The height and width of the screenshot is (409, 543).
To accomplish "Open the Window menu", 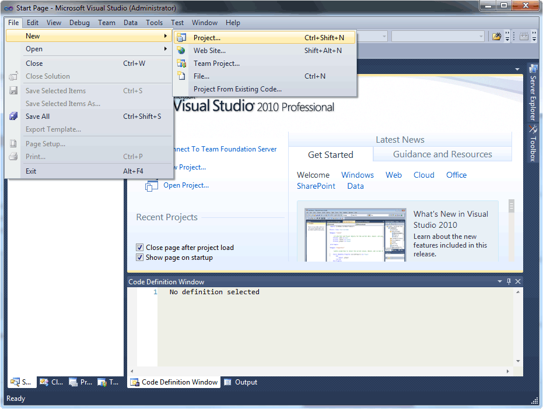I will [x=205, y=23].
